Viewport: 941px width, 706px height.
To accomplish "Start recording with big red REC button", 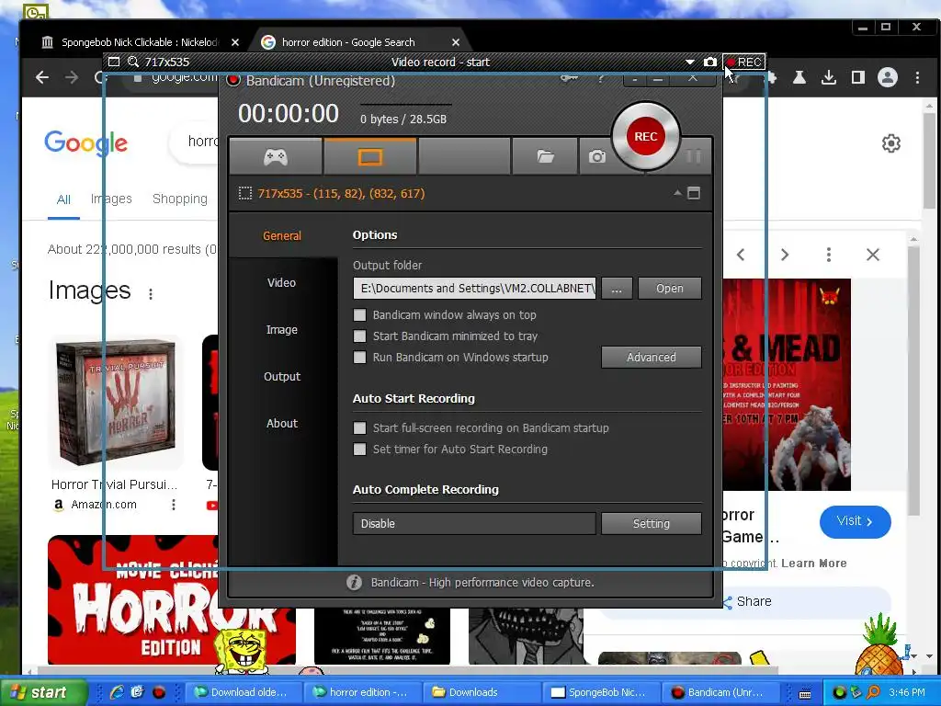I will (x=646, y=136).
